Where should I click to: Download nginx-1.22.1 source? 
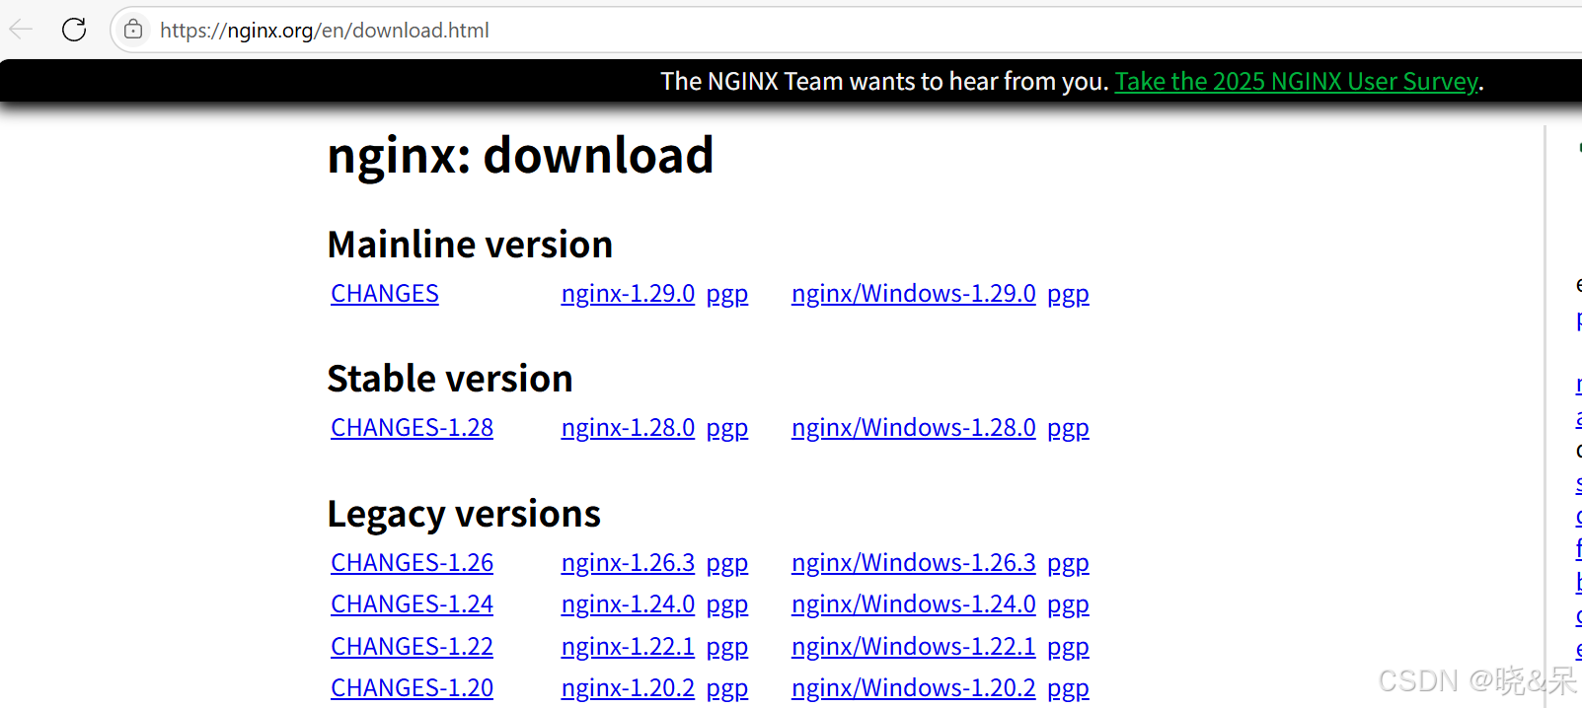(x=628, y=647)
